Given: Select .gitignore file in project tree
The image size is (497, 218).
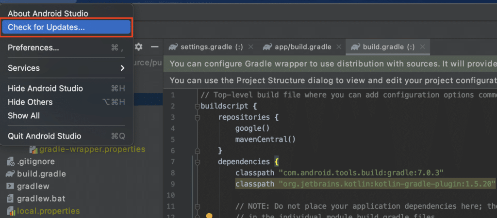Looking at the screenshot, I should 36,162.
